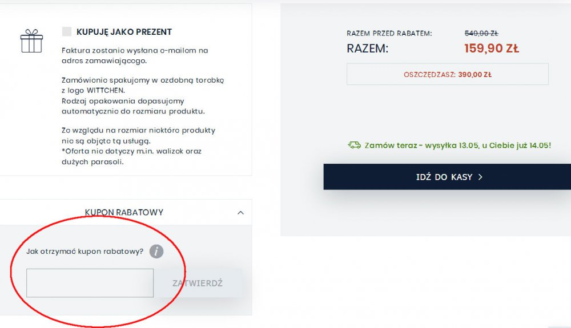This screenshot has width=571, height=328.
Task: Tick the 'Kupuję jako prezent' checkbox
Action: point(67,32)
